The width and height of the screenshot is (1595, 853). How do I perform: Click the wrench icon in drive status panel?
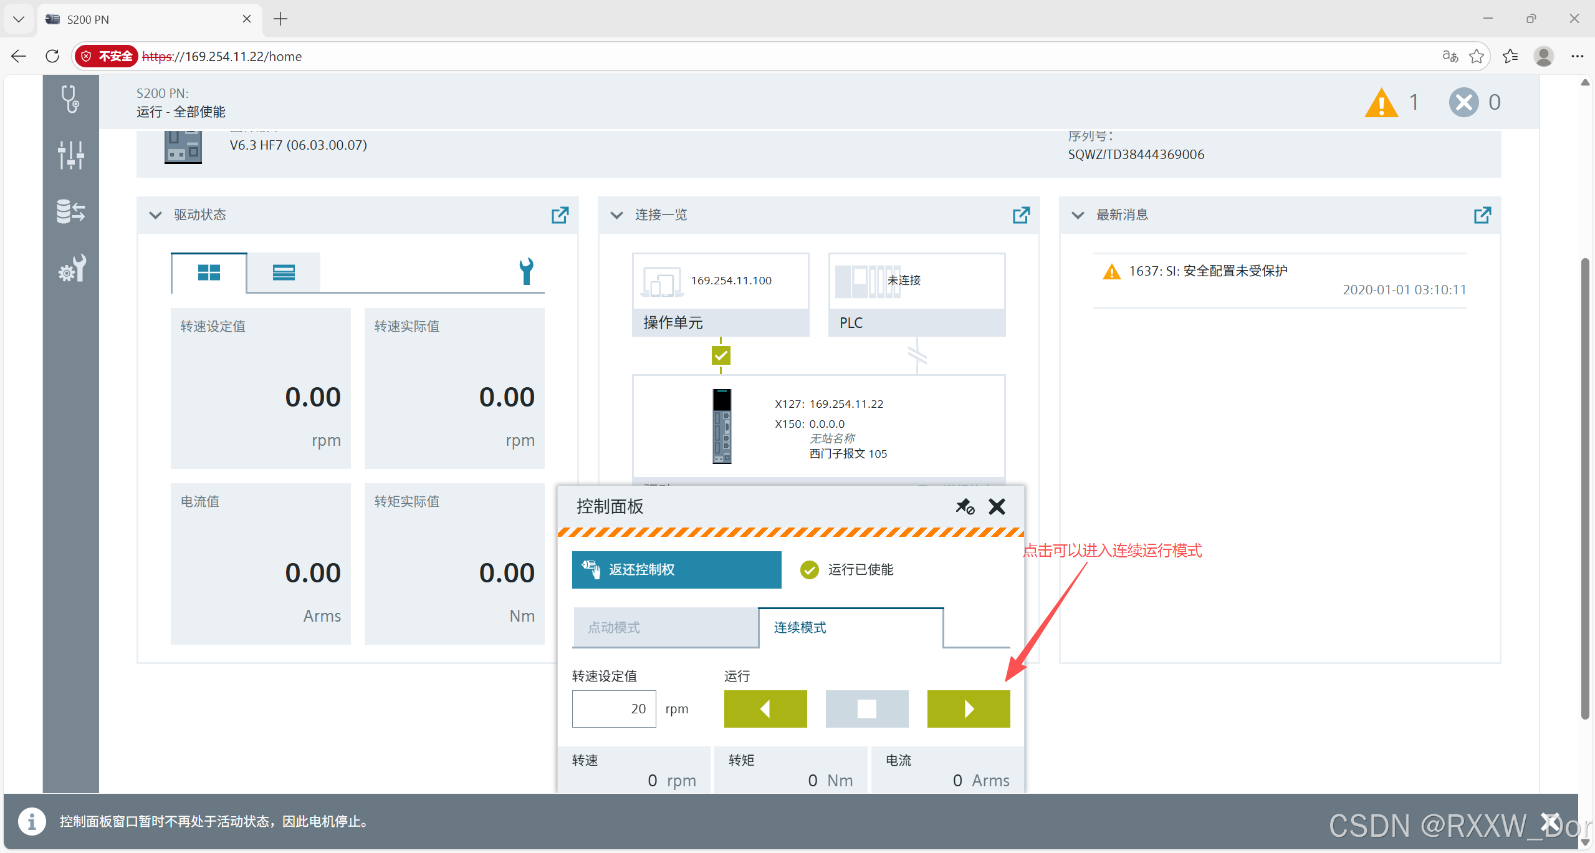[527, 271]
